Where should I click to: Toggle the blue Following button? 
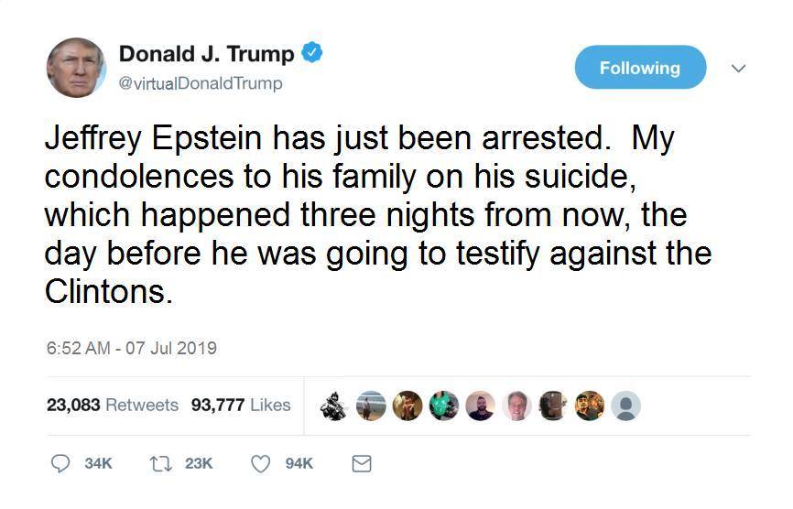(x=640, y=68)
